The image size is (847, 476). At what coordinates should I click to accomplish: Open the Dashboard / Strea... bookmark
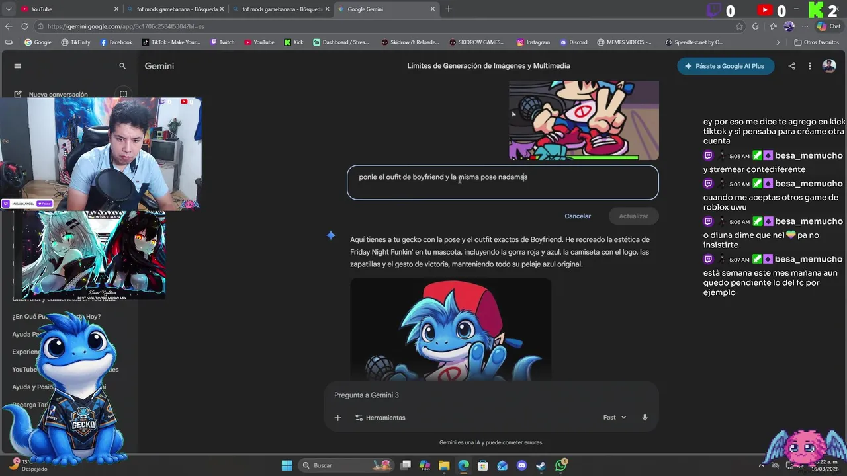341,42
